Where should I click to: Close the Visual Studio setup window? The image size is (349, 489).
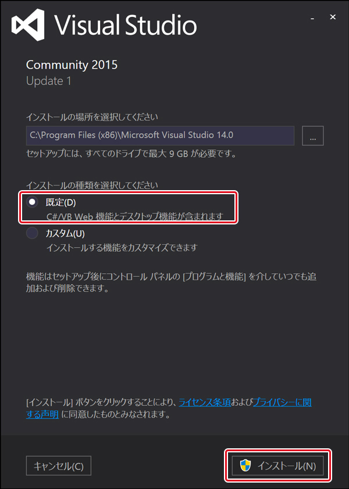coord(333,17)
